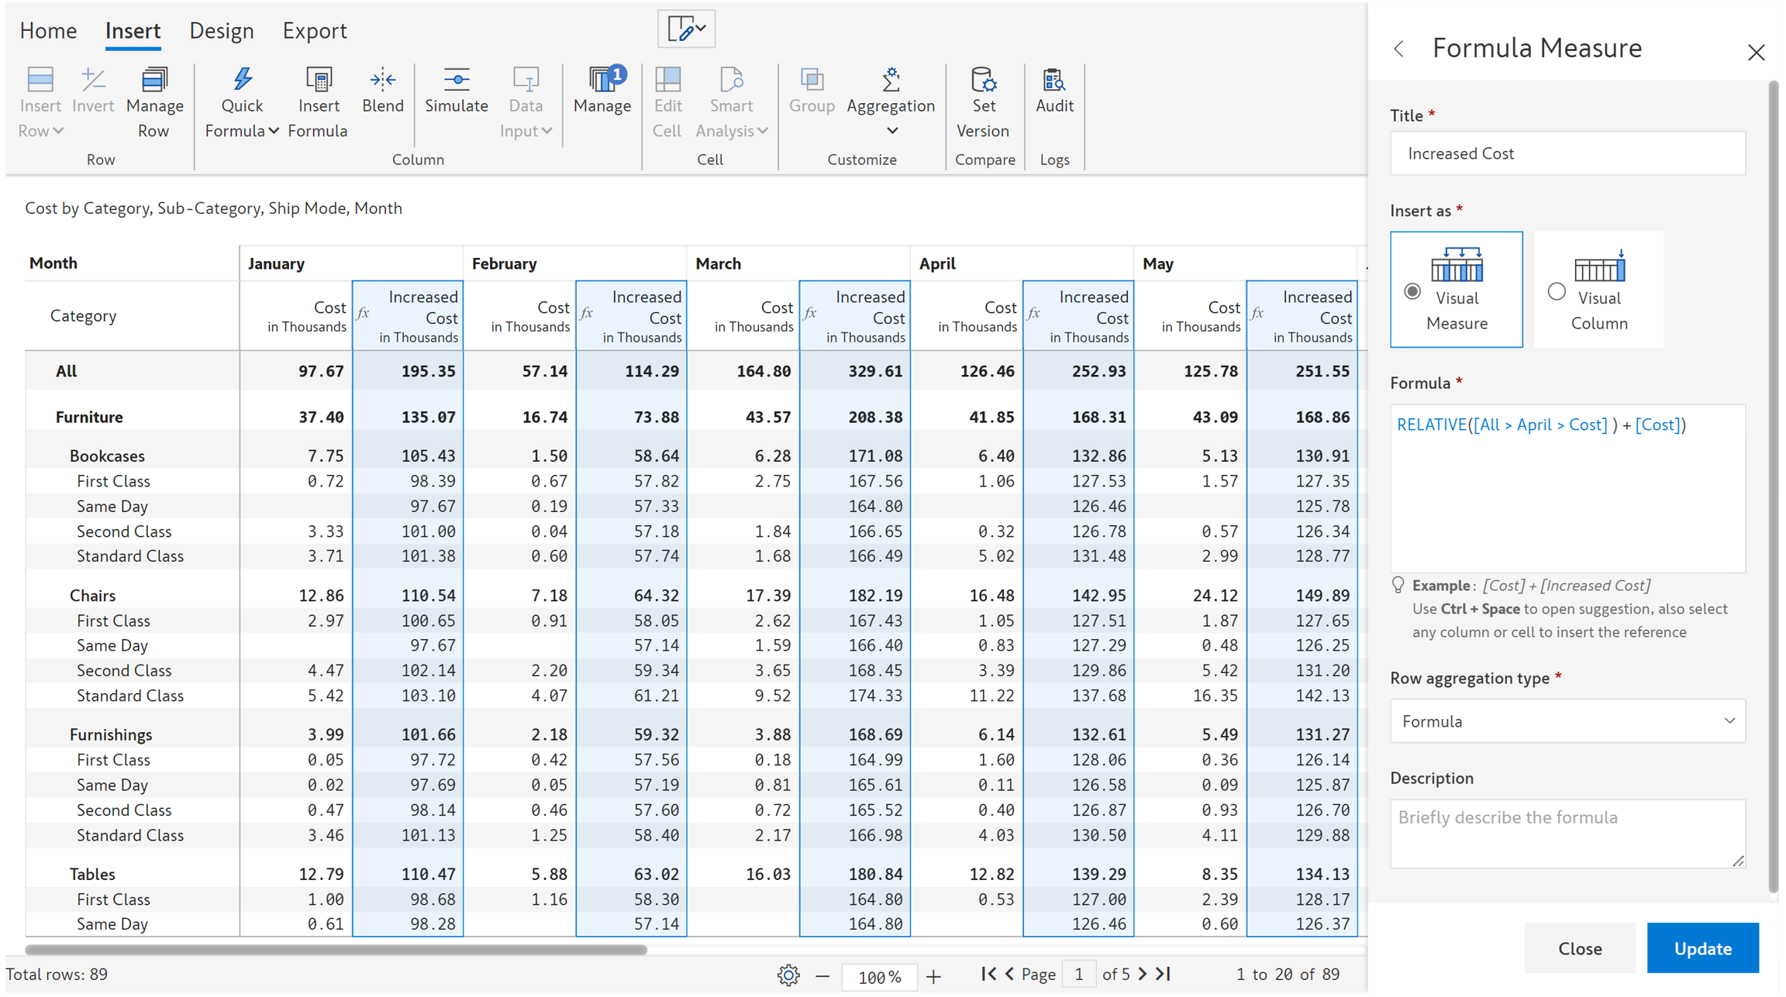The height and width of the screenshot is (997, 1786).
Task: Switch to the Design tab
Action: click(x=222, y=30)
